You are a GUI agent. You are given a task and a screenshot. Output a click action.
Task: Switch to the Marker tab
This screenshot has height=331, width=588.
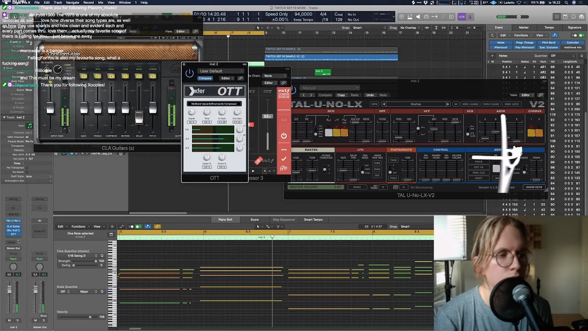click(524, 28)
